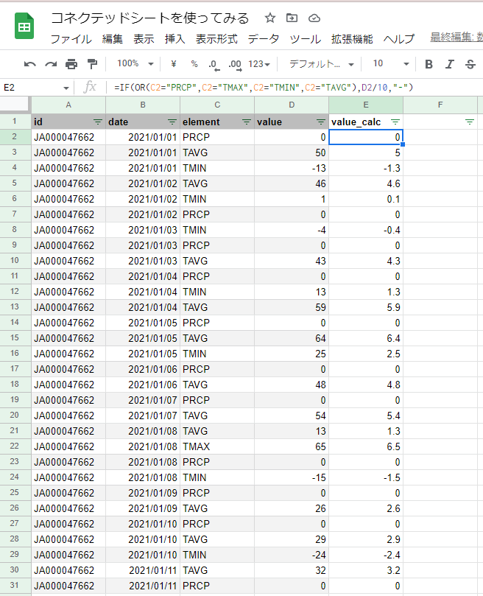Apply percent number format
This screenshot has width=483, height=596.
194,64
